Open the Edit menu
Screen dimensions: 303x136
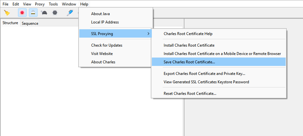click(16, 4)
